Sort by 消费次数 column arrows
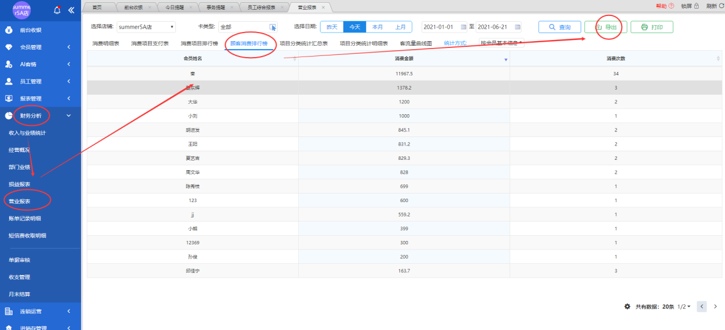Viewport: 725px width, 330px height. point(718,59)
